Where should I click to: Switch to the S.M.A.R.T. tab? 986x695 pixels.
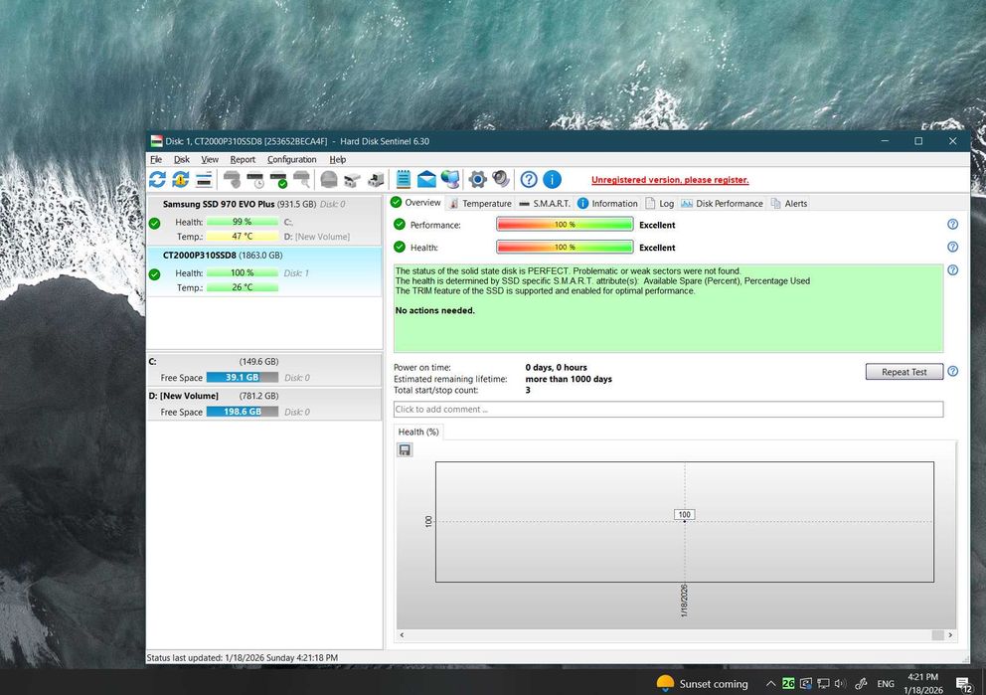tap(545, 203)
